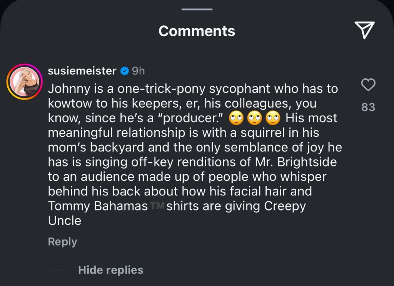The image size is (394, 286).
Task: Click the middle eye-roll emoji
Action: click(254, 118)
